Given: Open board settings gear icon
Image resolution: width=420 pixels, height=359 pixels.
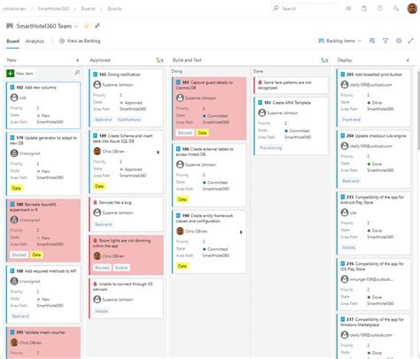Looking at the screenshot, I should point(399,41).
